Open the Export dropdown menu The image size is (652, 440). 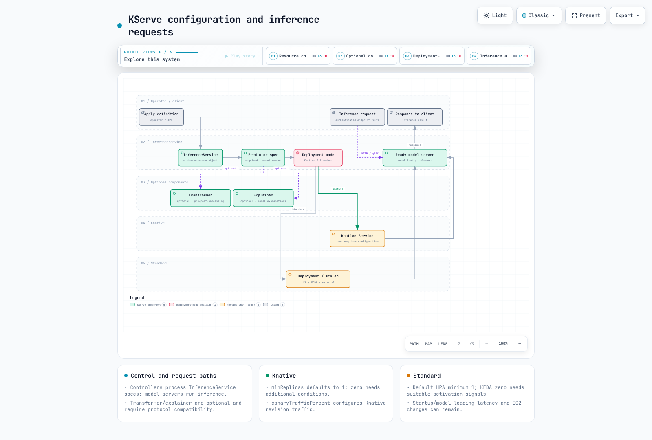[x=627, y=15]
